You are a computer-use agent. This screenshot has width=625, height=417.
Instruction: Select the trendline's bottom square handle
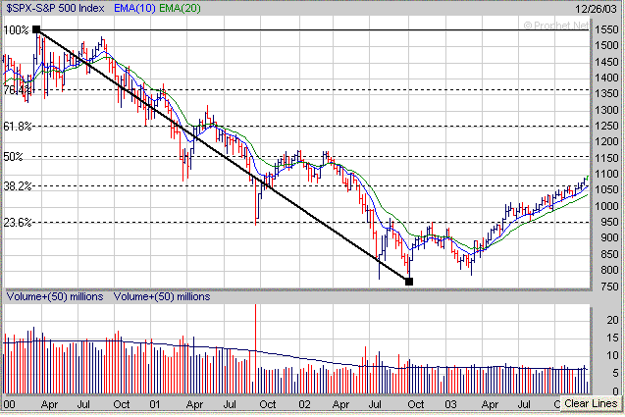409,282
